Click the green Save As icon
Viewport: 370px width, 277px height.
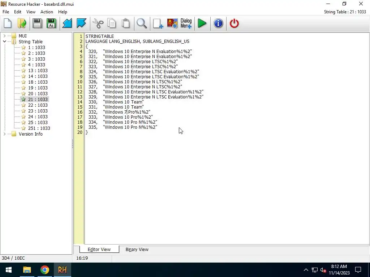coord(51,23)
